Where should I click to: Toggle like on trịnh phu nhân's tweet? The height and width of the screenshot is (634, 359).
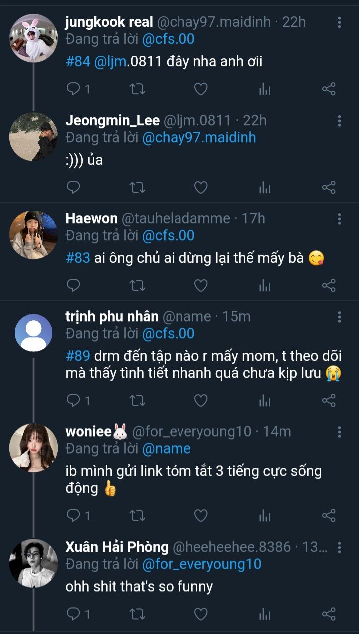200,400
